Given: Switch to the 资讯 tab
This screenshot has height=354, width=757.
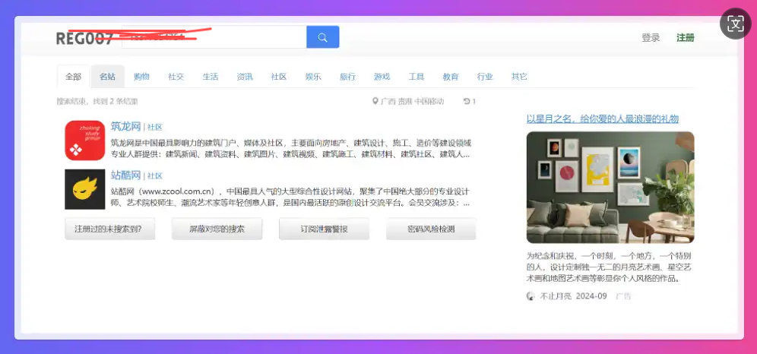Looking at the screenshot, I should click(x=244, y=76).
